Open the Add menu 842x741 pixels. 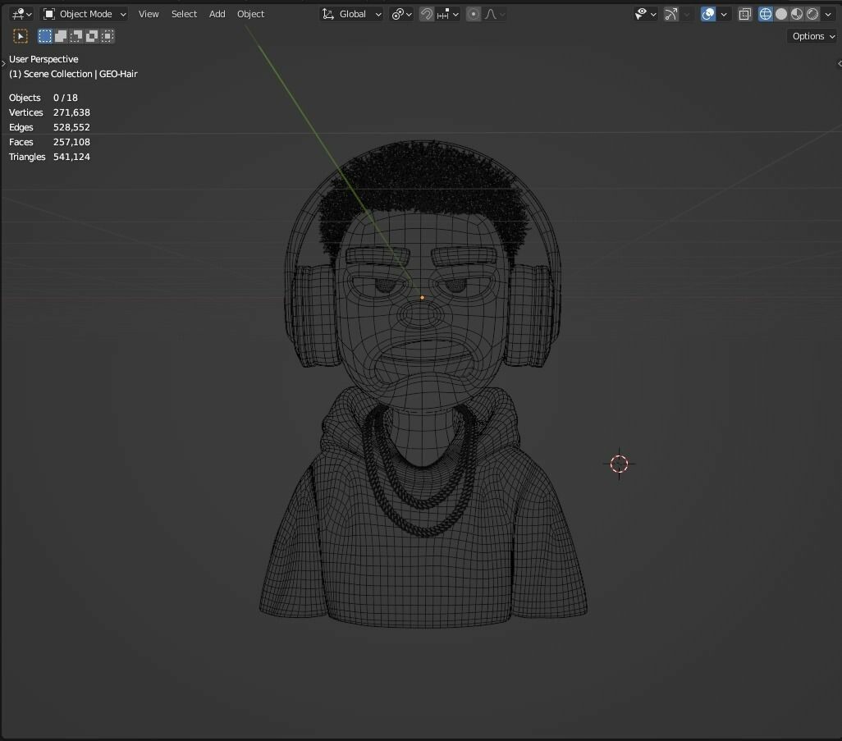coord(217,14)
